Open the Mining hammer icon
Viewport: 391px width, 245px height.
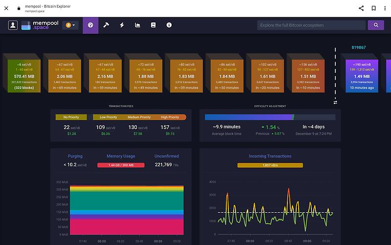click(106, 25)
